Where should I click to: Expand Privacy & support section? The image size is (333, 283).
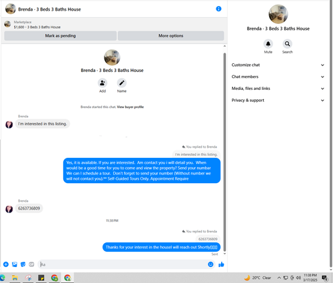(x=278, y=101)
